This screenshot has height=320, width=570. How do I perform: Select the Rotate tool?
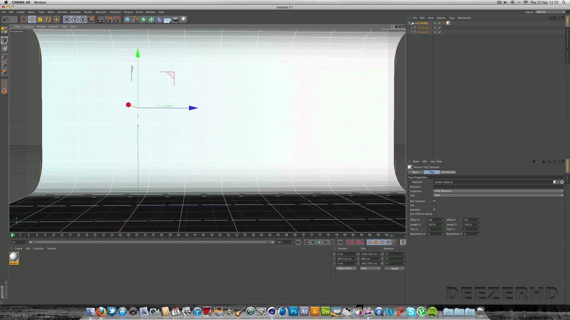(48, 20)
